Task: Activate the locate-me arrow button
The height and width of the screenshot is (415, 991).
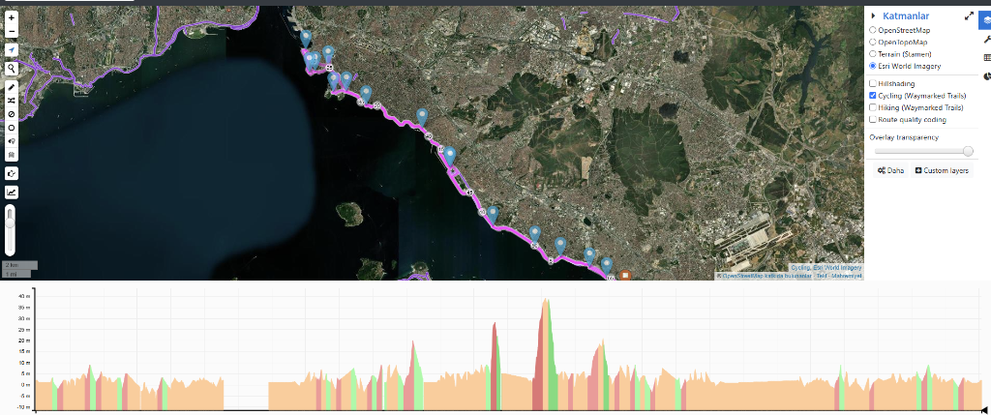Action: tap(12, 50)
